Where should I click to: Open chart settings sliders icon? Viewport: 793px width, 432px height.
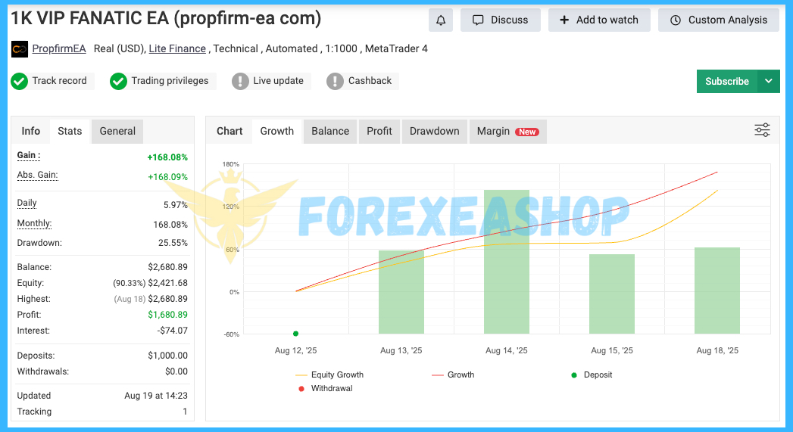coord(762,130)
